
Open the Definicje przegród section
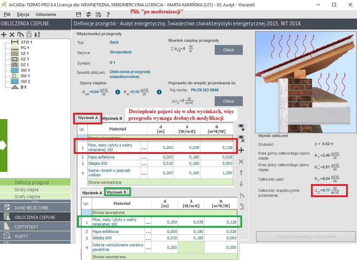click(35, 183)
